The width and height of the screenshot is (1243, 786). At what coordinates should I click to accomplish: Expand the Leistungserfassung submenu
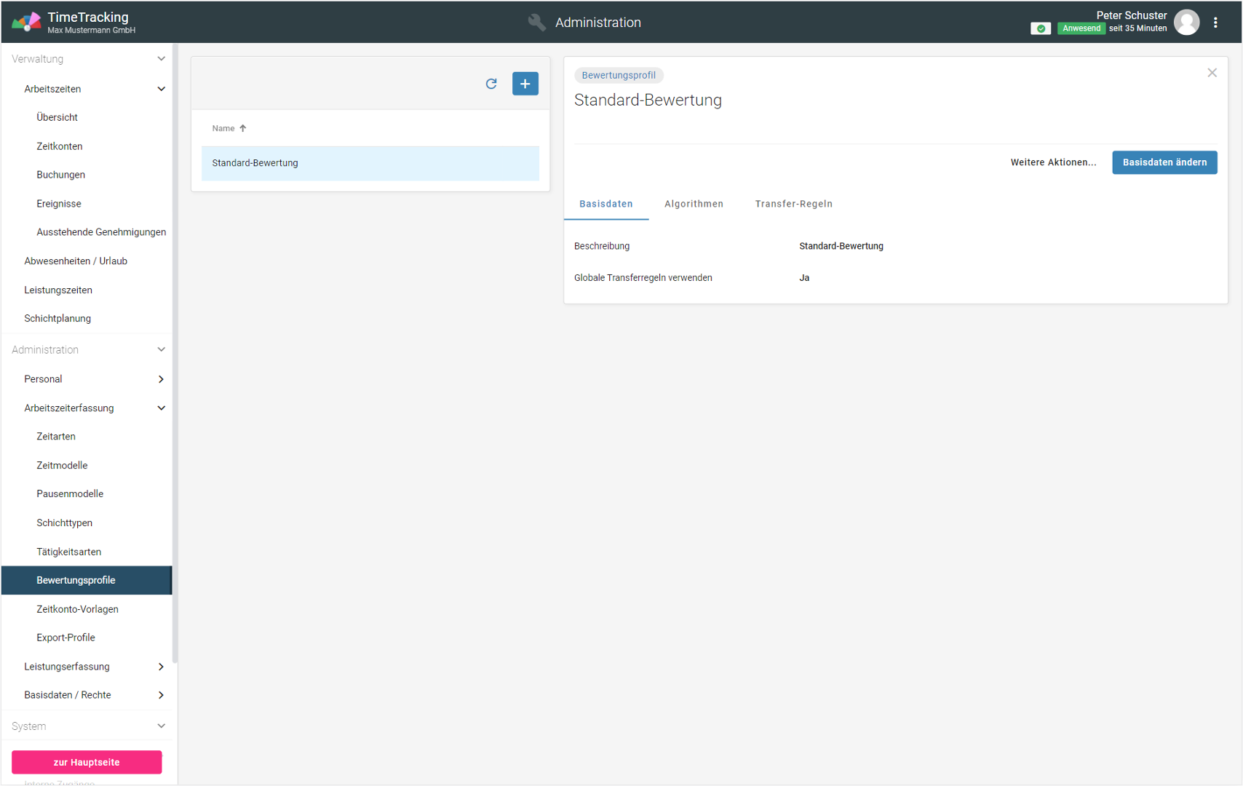(x=161, y=667)
